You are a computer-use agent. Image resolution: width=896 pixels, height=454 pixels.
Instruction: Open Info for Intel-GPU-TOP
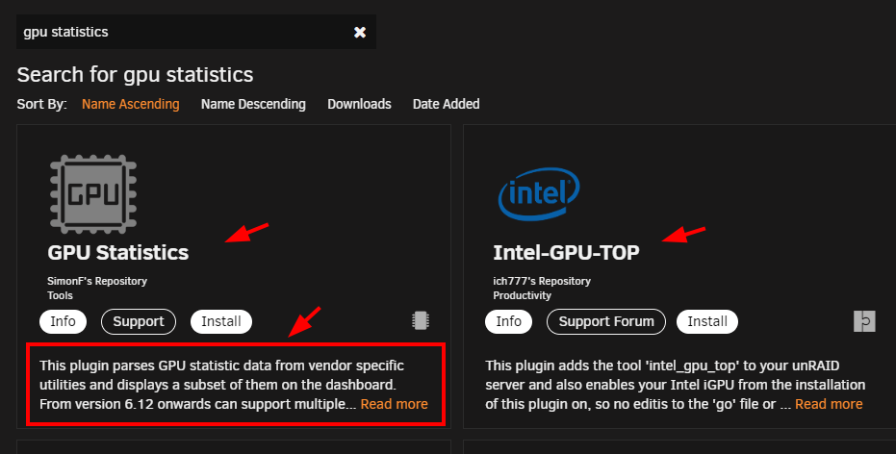point(508,321)
